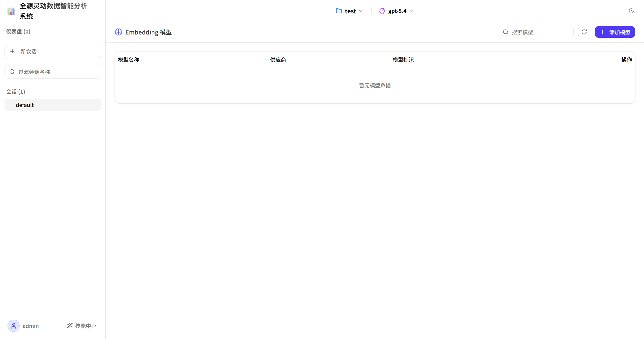644x339 pixels.
Task: Click the 仪表盘 (0) section header
Action: click(18, 31)
